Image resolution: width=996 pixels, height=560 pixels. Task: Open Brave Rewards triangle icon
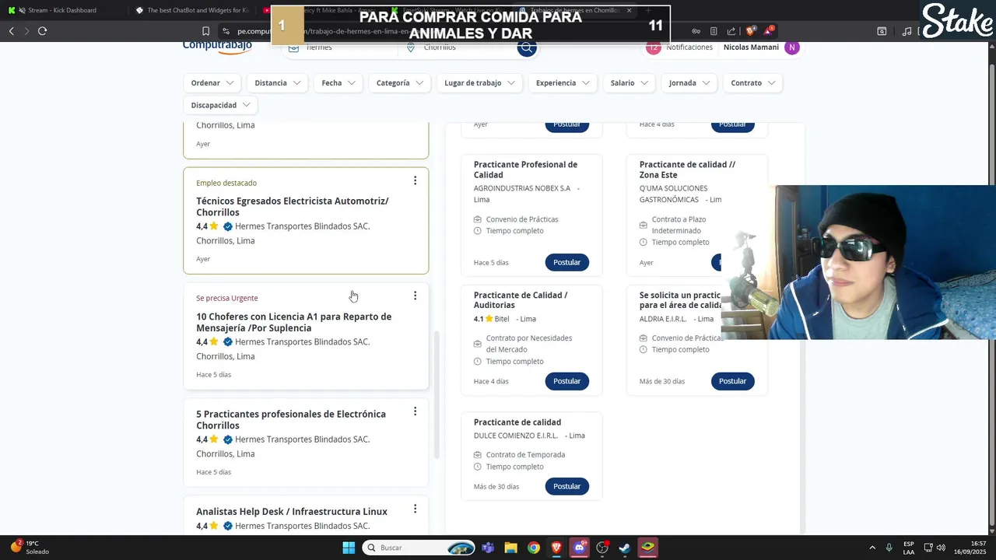click(x=768, y=31)
